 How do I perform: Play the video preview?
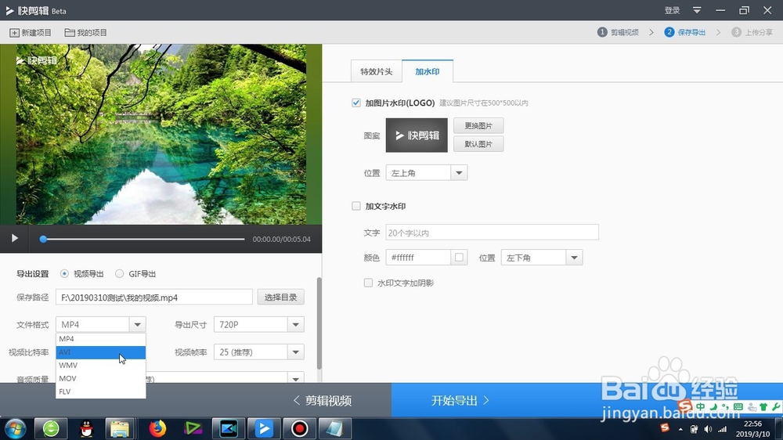pyautogui.click(x=14, y=238)
